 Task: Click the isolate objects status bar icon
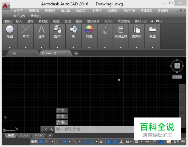[154, 142]
